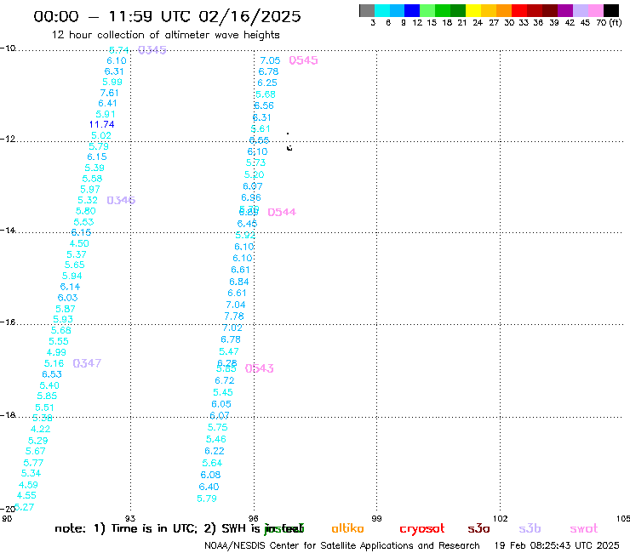The width and height of the screenshot is (630, 553).
Task: Select the 102 longitude axis label
Action: 501,518
